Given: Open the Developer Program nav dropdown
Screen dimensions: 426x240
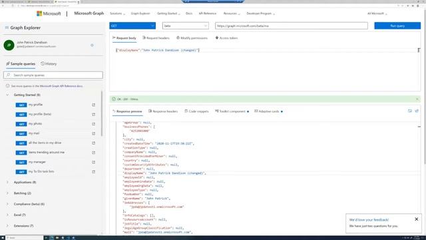Looking at the screenshot, I should tap(260, 13).
